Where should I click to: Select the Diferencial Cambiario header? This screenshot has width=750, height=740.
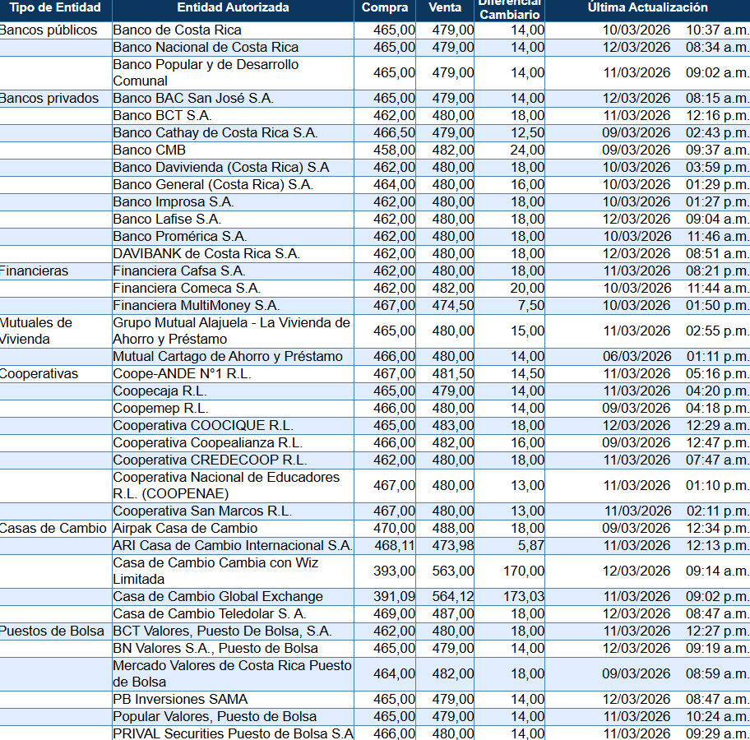[x=510, y=10]
